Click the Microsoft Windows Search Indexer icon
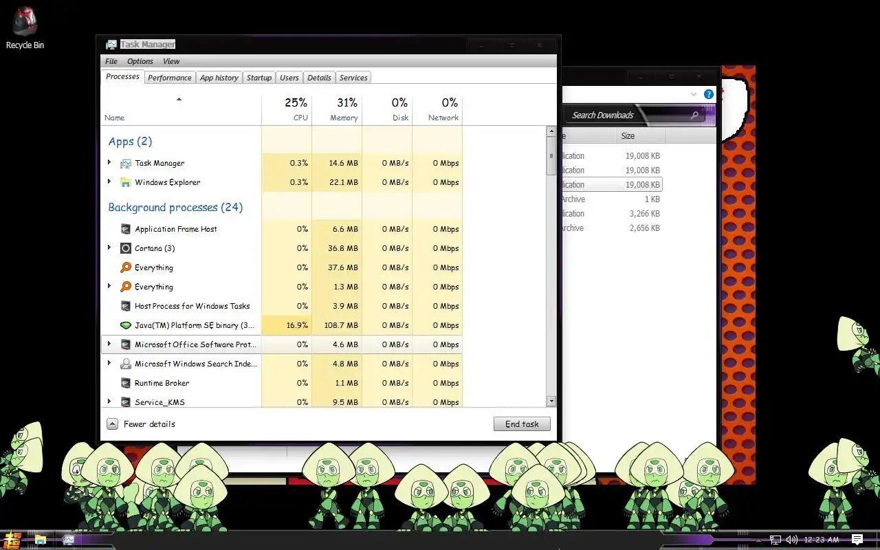Screen dimensions: 880x550 click(125, 364)
